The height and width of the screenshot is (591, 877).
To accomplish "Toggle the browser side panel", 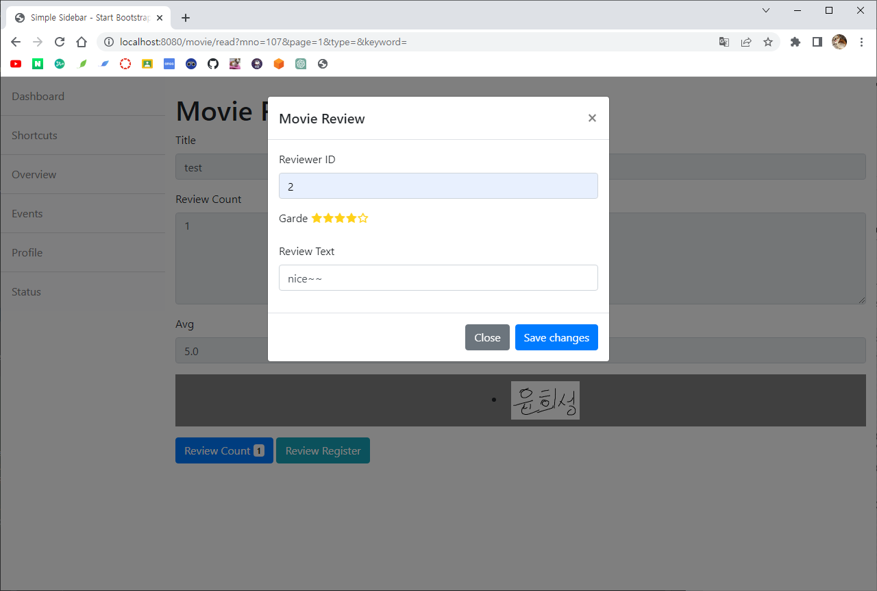I will 817,42.
